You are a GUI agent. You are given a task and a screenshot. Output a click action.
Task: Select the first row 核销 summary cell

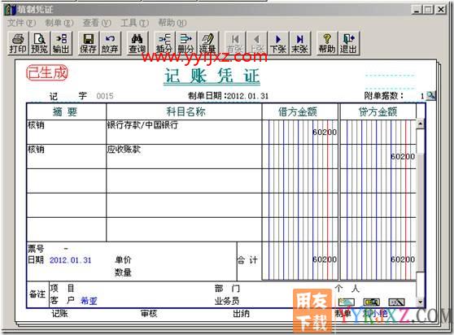66,132
